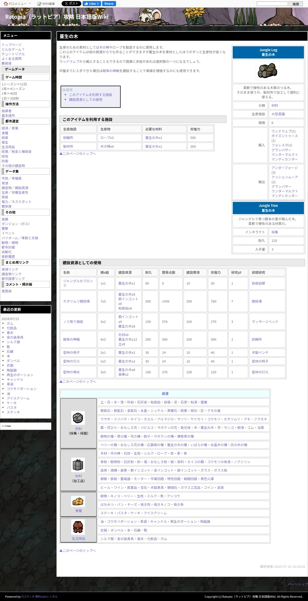Open カタツムリ競技場 building link
The width and height of the screenshot is (308, 601).
[76, 301]
